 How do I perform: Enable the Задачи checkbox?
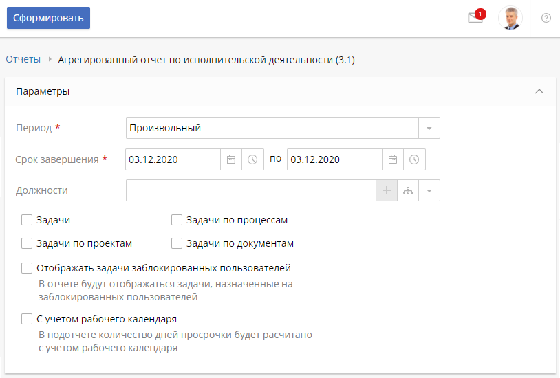point(27,220)
